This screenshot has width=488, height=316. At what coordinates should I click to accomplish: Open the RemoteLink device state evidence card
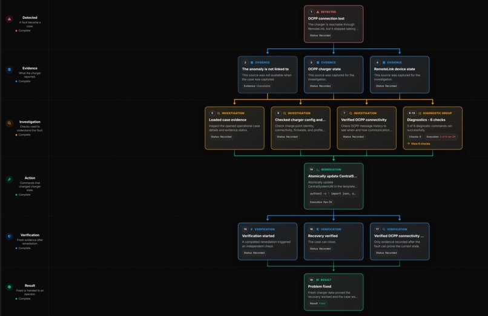(400, 74)
